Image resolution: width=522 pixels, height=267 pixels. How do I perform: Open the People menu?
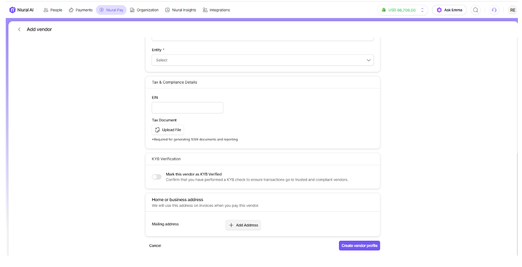pyautogui.click(x=53, y=10)
